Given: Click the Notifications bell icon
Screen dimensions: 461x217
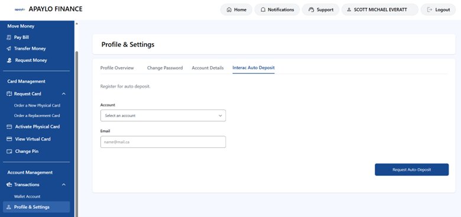Looking at the screenshot, I should click(x=263, y=9).
